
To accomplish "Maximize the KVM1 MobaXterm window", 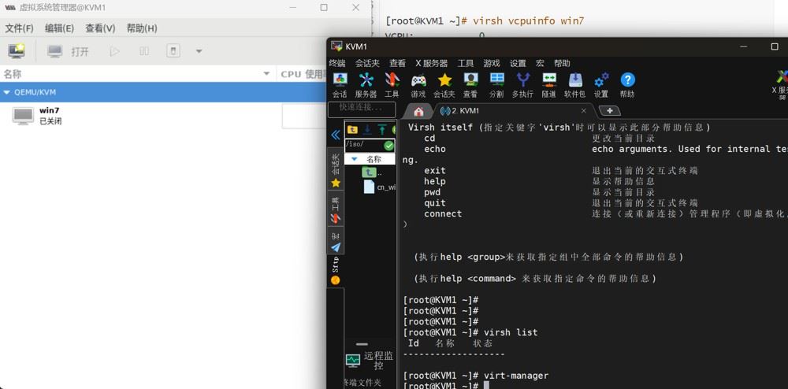I will point(775,46).
